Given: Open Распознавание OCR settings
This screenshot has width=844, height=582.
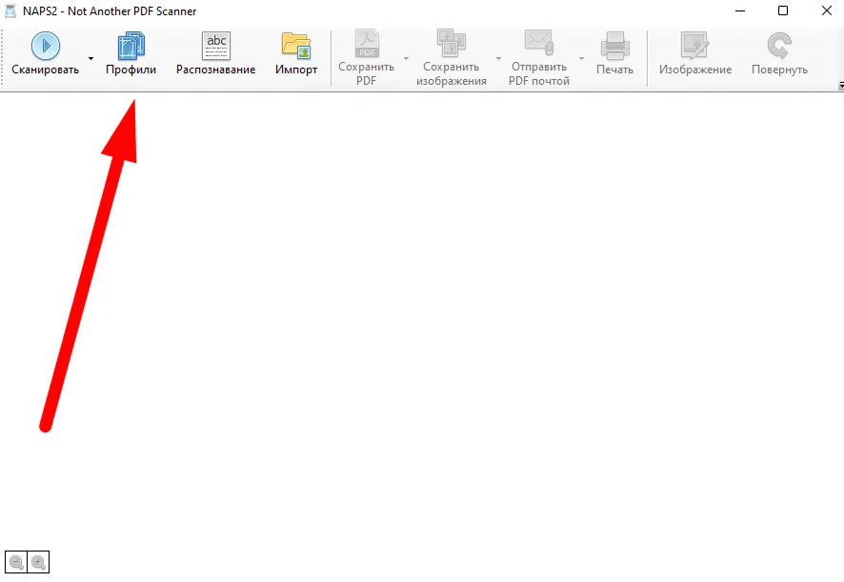Looking at the screenshot, I should (x=215, y=56).
